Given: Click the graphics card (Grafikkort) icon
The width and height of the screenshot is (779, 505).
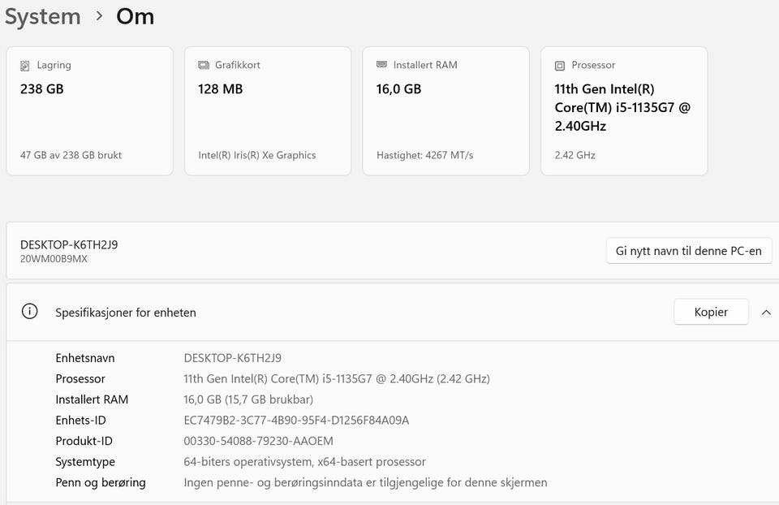Looking at the screenshot, I should [x=204, y=65].
